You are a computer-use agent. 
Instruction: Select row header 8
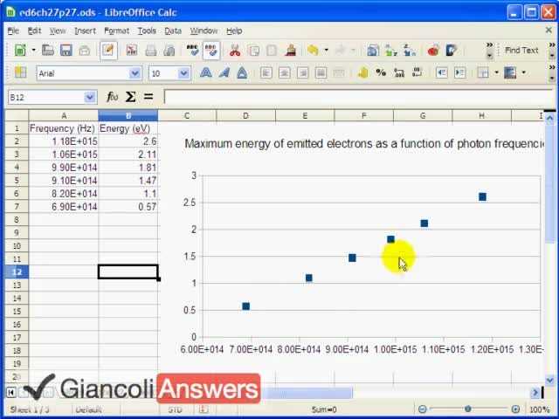(17, 219)
